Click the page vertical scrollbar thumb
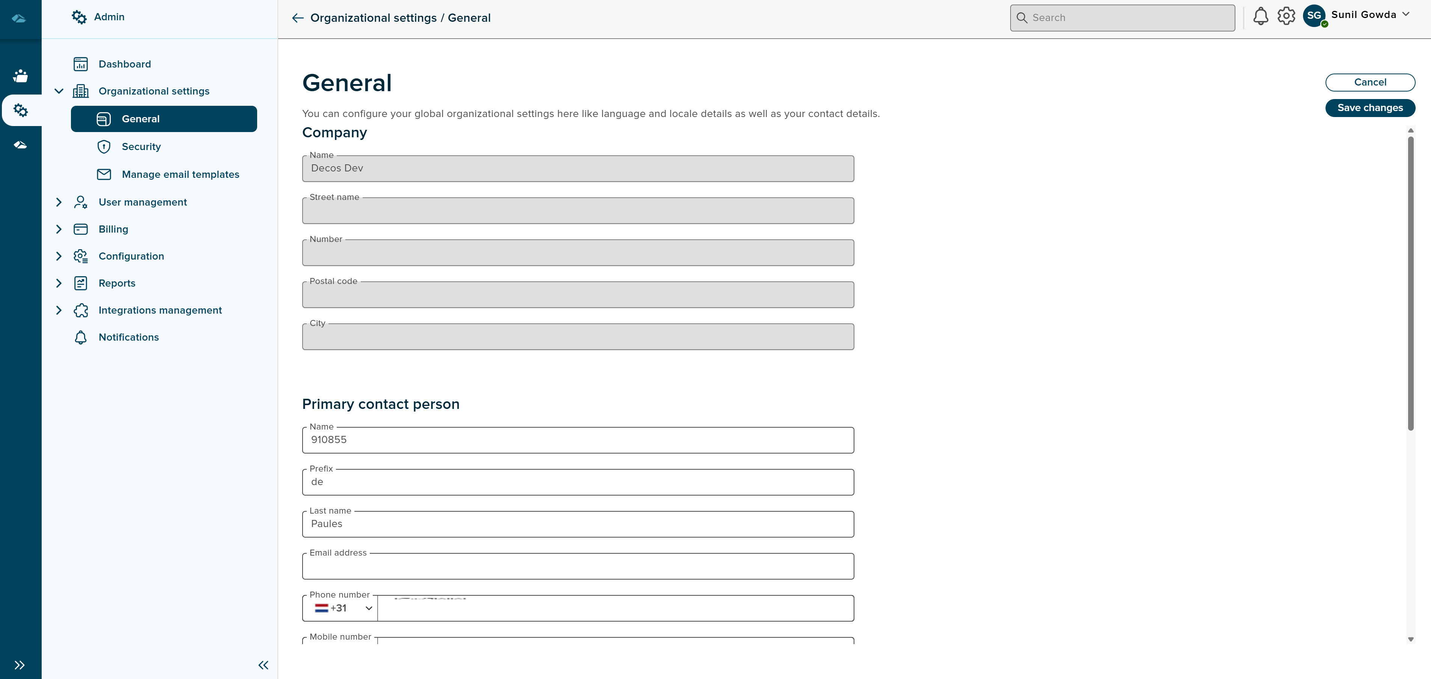Screen dimensions: 1431x679 tap(1410, 283)
